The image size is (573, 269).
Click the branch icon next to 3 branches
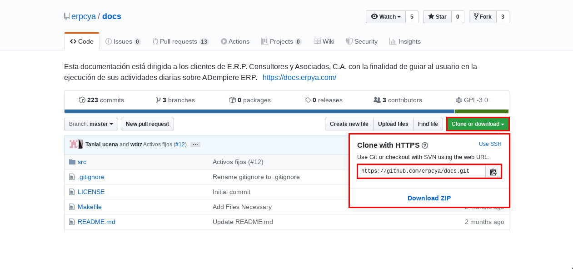(158, 100)
